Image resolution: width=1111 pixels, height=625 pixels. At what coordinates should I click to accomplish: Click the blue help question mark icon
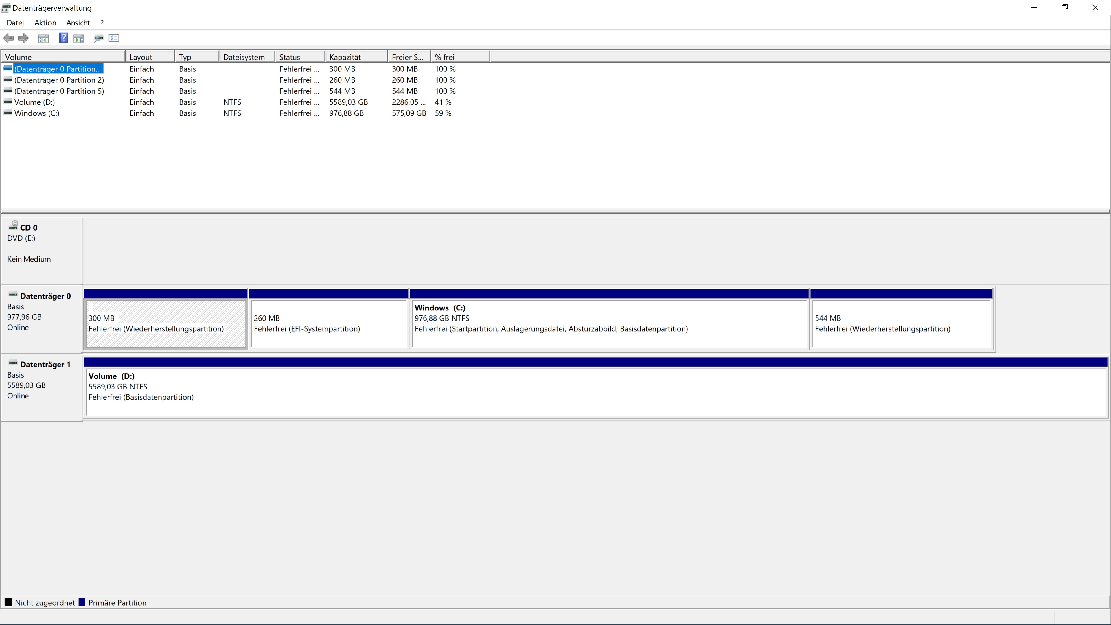[63, 38]
